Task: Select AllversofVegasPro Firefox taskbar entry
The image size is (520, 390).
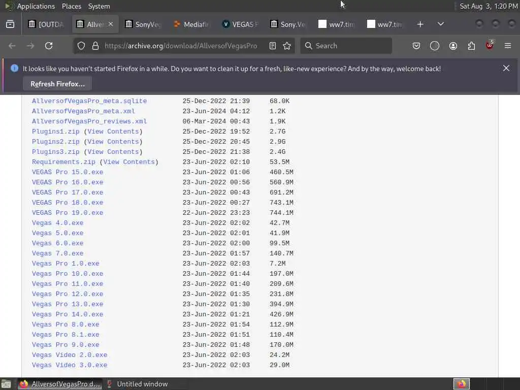Action: coord(60,384)
